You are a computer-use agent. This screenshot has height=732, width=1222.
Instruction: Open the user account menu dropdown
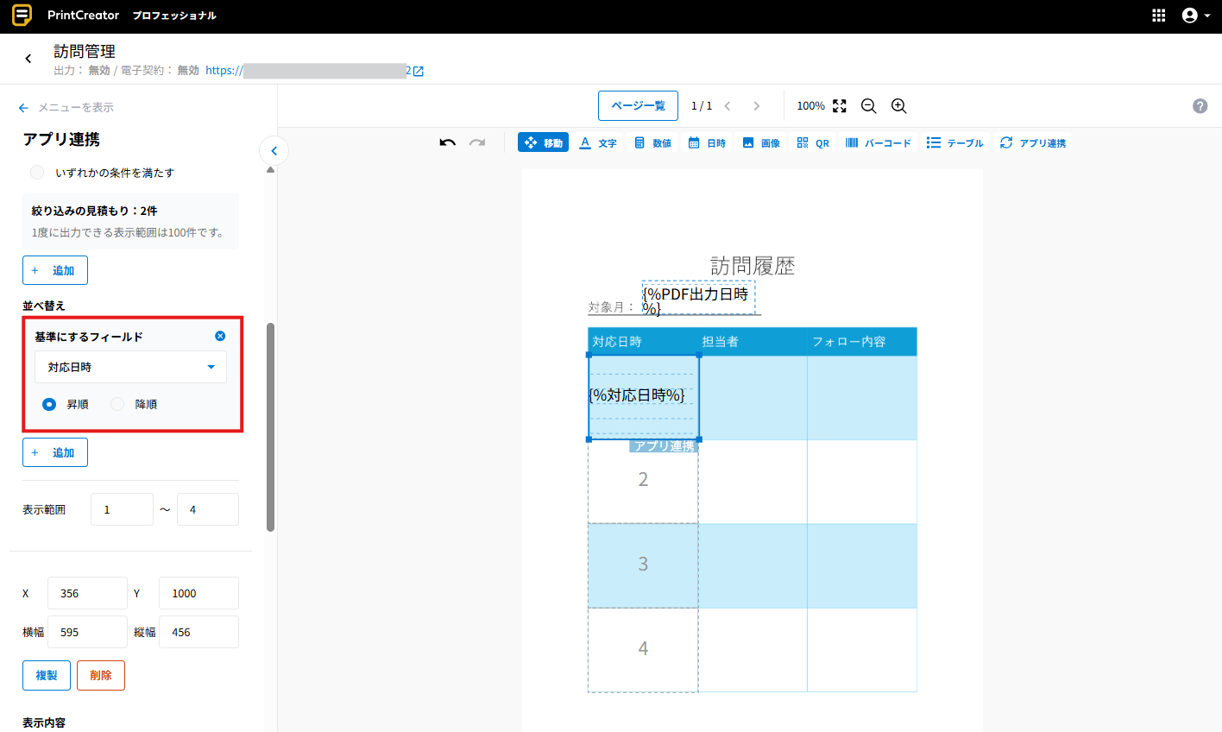tap(1194, 16)
